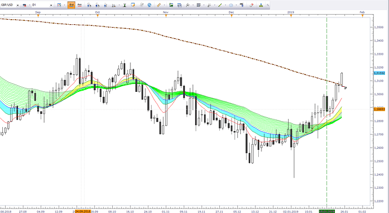
Task: Click the dark list-style toolbar icon
Action: (198, 5)
